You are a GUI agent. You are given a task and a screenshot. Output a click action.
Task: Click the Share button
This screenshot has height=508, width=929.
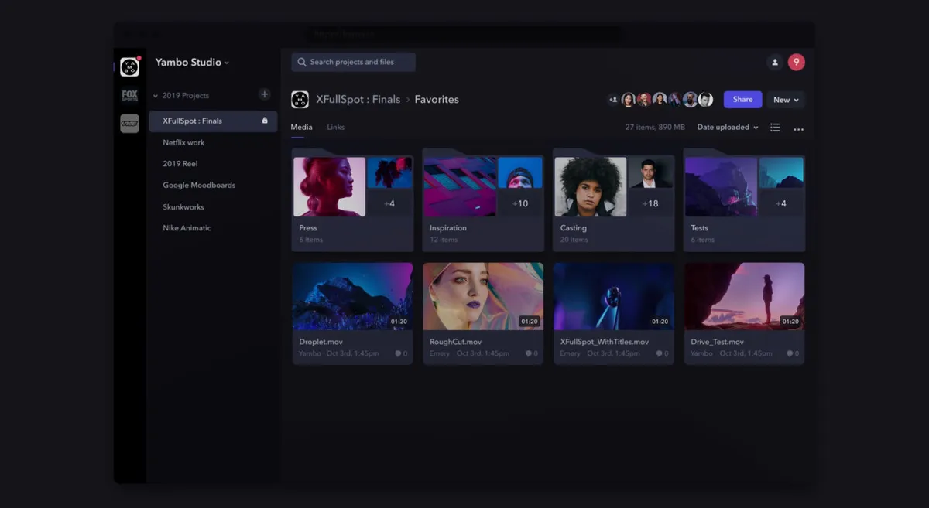[742, 100]
